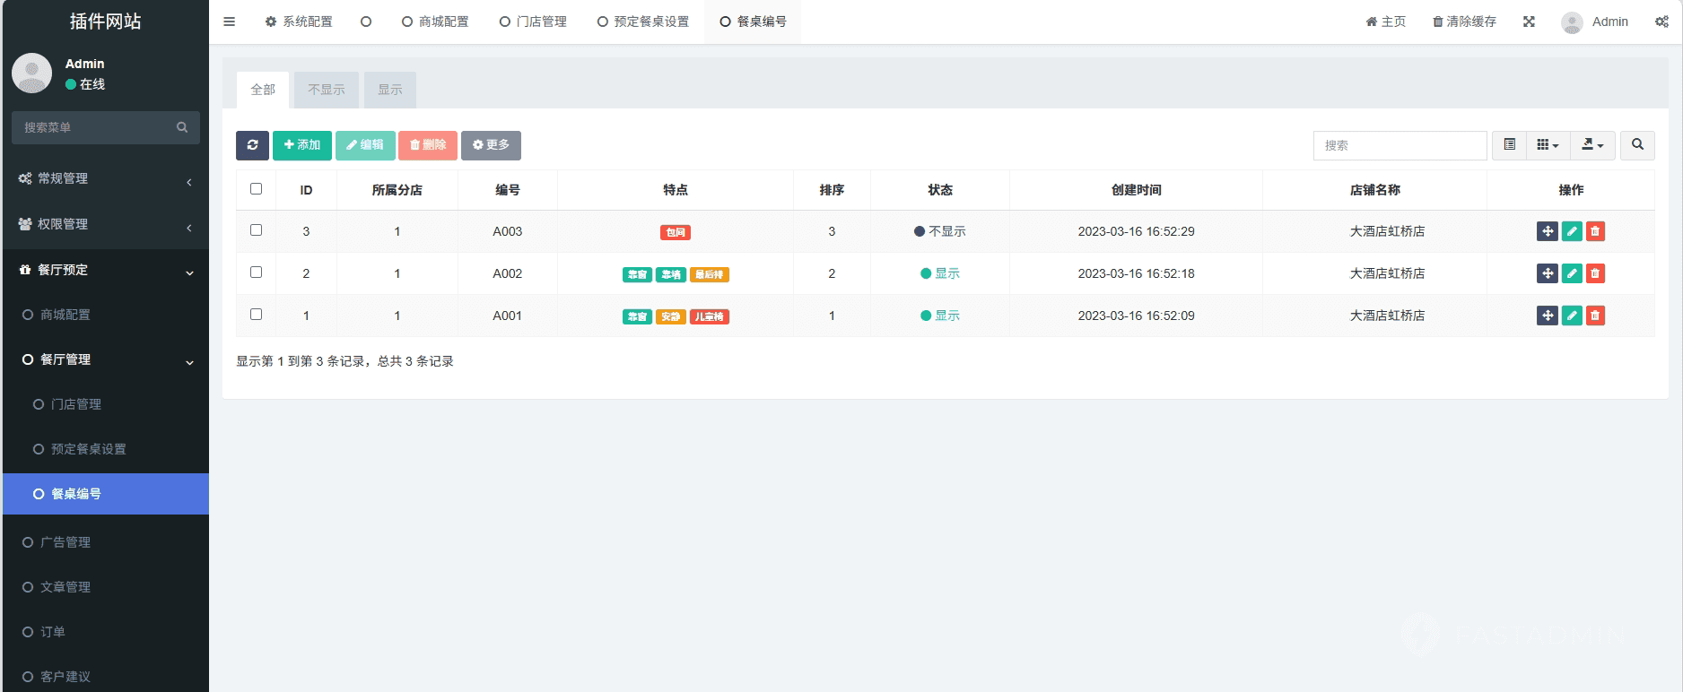This screenshot has height=692, width=1683.
Task: Open settings gears icon at top right
Action: (1661, 22)
